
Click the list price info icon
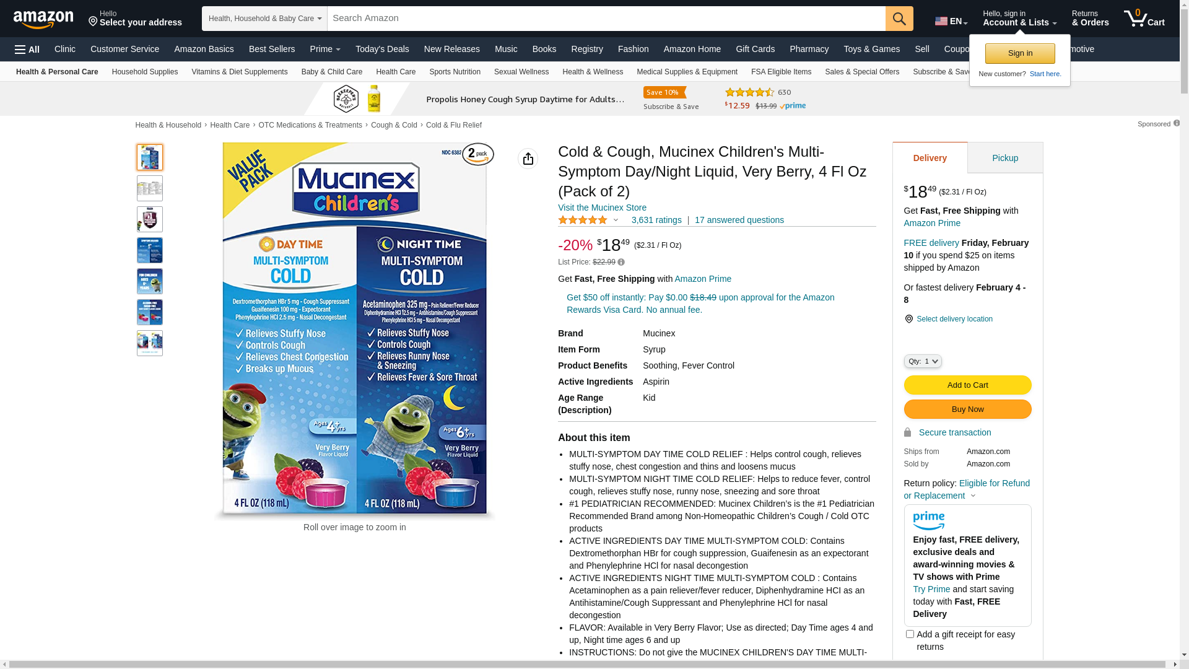click(x=621, y=262)
